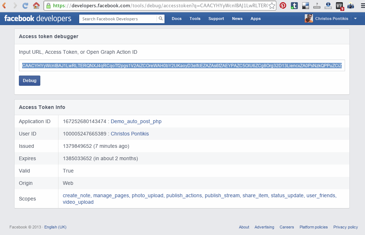Click the Valid value True
Image resolution: width=365 pixels, height=235 pixels.
68,171
